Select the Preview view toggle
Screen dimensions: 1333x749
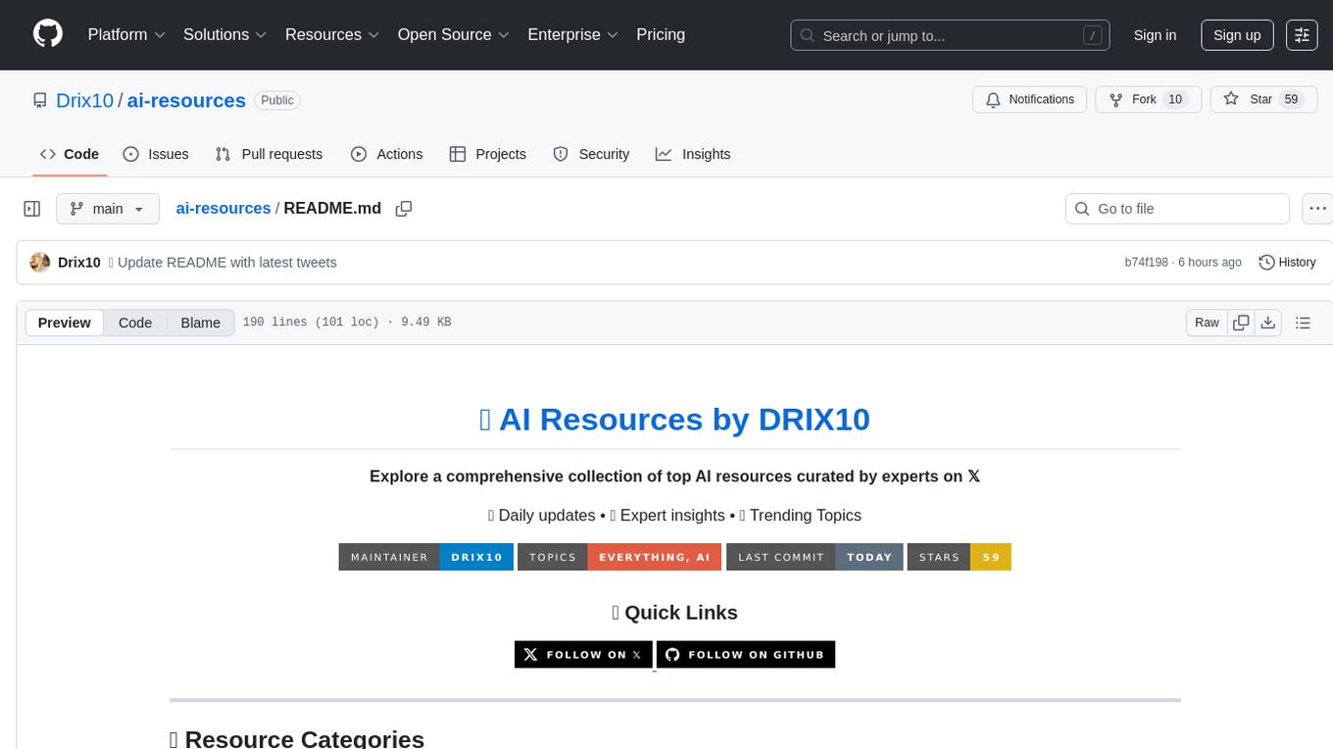pos(65,323)
